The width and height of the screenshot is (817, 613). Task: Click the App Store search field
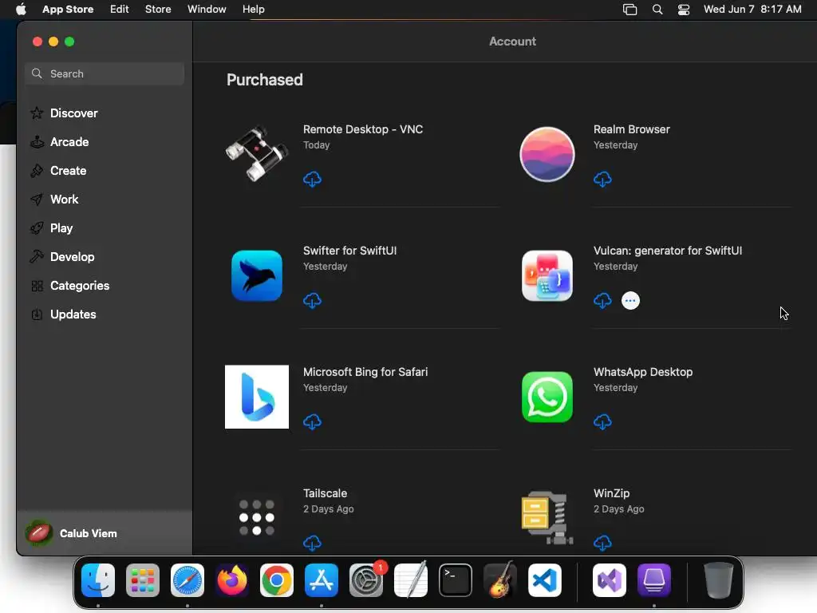click(x=105, y=73)
